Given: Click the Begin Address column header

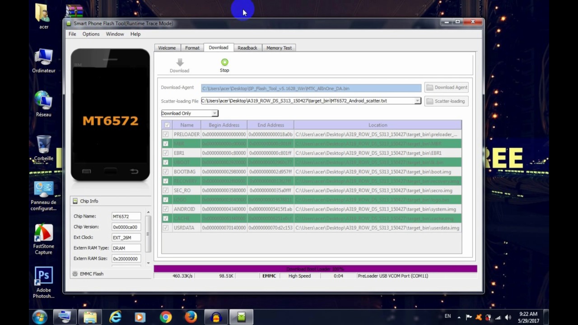Looking at the screenshot, I should [224, 125].
